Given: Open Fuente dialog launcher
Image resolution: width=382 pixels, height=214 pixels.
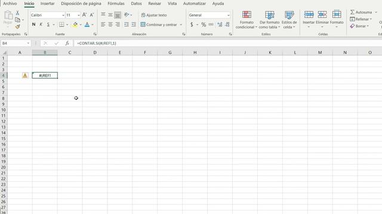Looking at the screenshot, I should 95,34.
